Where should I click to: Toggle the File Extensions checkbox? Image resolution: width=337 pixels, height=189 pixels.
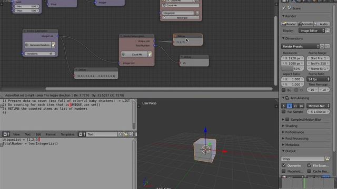tap(309, 165)
